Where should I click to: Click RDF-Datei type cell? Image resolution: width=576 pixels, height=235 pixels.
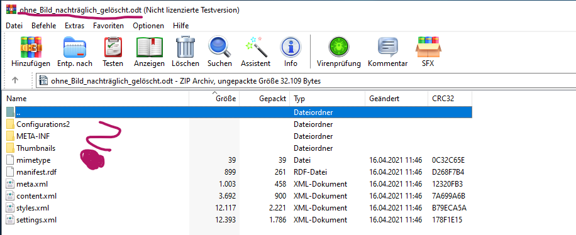pyautogui.click(x=311, y=172)
